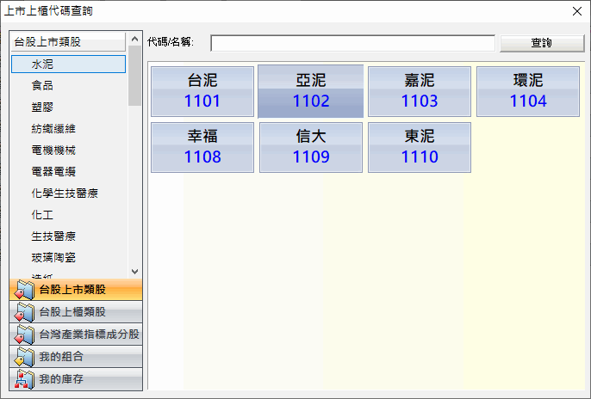591x399 pixels.
Task: Select stock 台泥 1101
Action: [202, 91]
